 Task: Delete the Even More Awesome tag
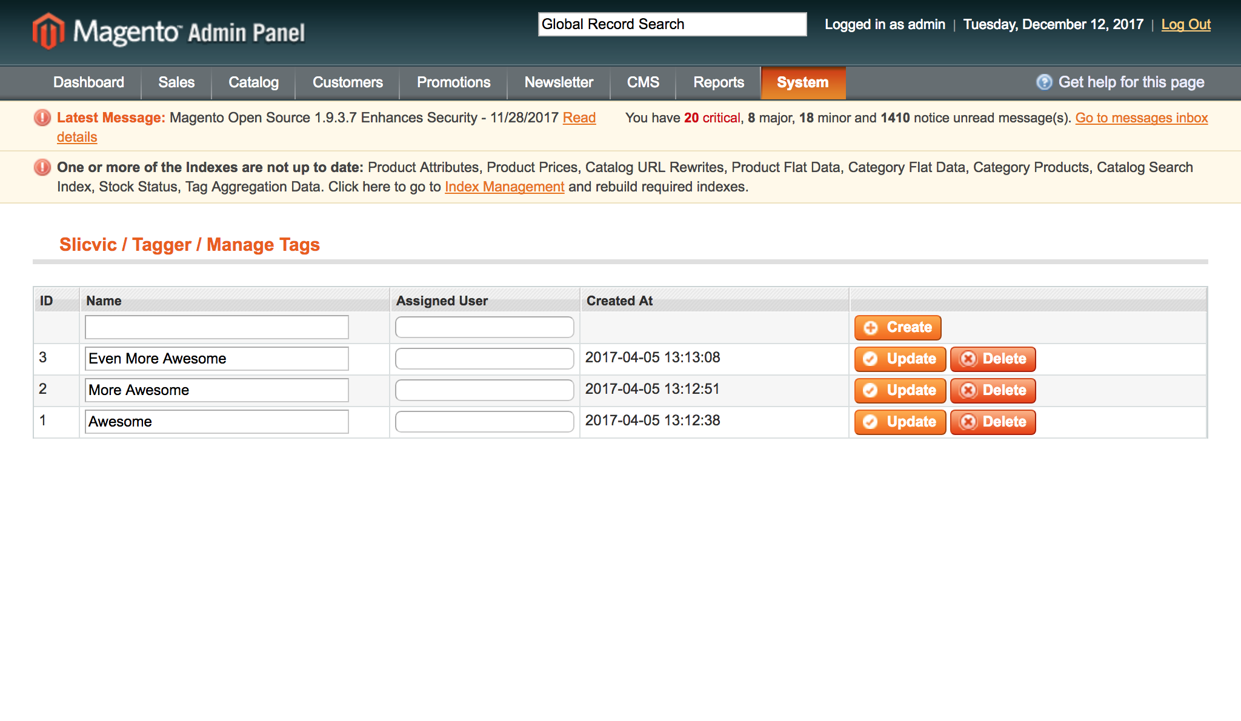pos(993,359)
